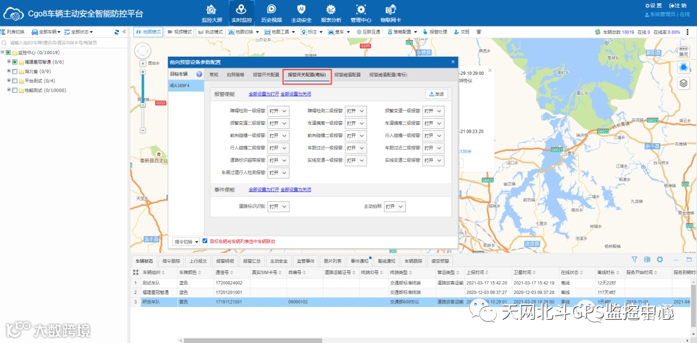This screenshot has width=697, height=343.
Task: Click the table column settings gear icon
Action: (x=660, y=259)
